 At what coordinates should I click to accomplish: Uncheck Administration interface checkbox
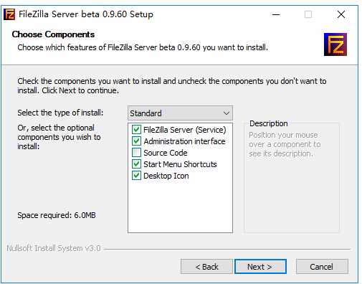coord(136,141)
